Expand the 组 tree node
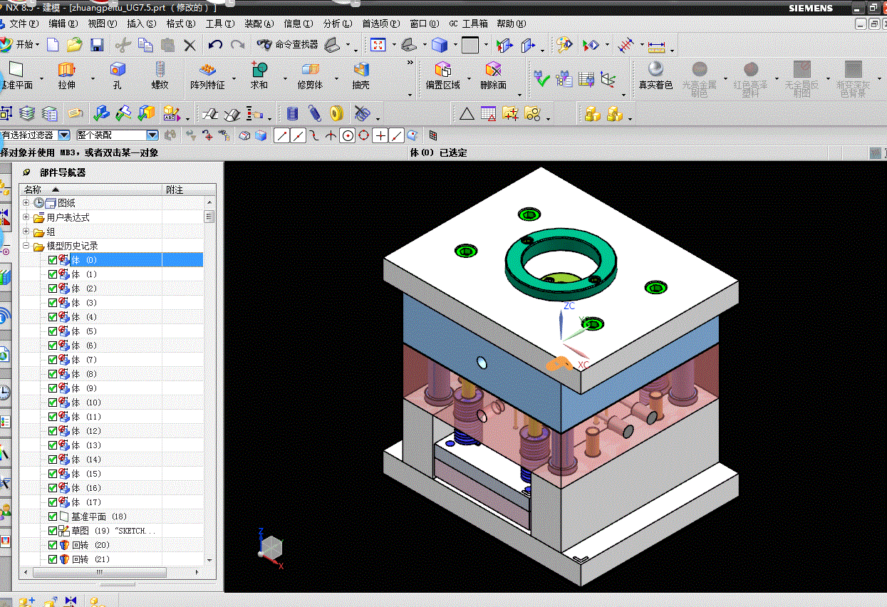The image size is (887, 607). pyautogui.click(x=26, y=232)
